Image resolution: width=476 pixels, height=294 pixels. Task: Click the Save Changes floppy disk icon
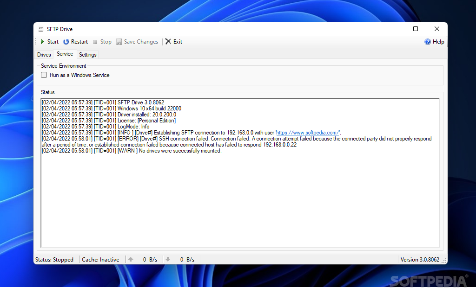tap(119, 41)
